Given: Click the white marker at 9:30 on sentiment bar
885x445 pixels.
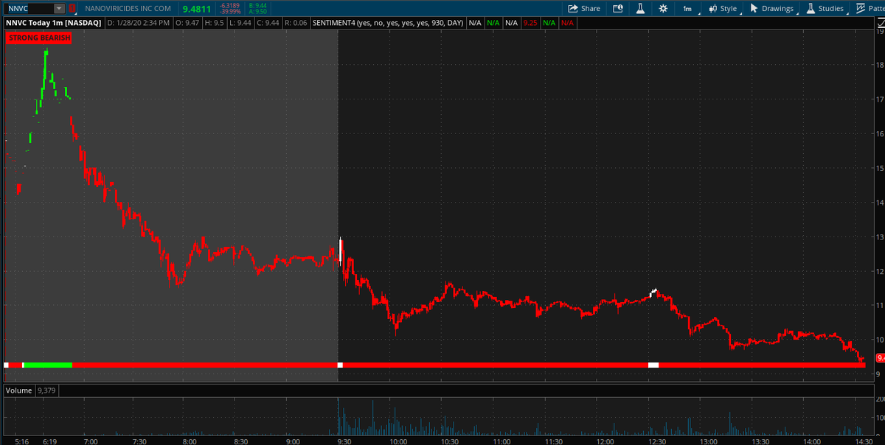Looking at the screenshot, I should pyautogui.click(x=340, y=365).
